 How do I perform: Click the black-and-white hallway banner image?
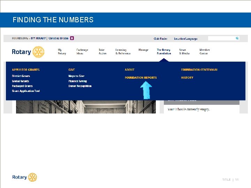click(x=86, y=107)
